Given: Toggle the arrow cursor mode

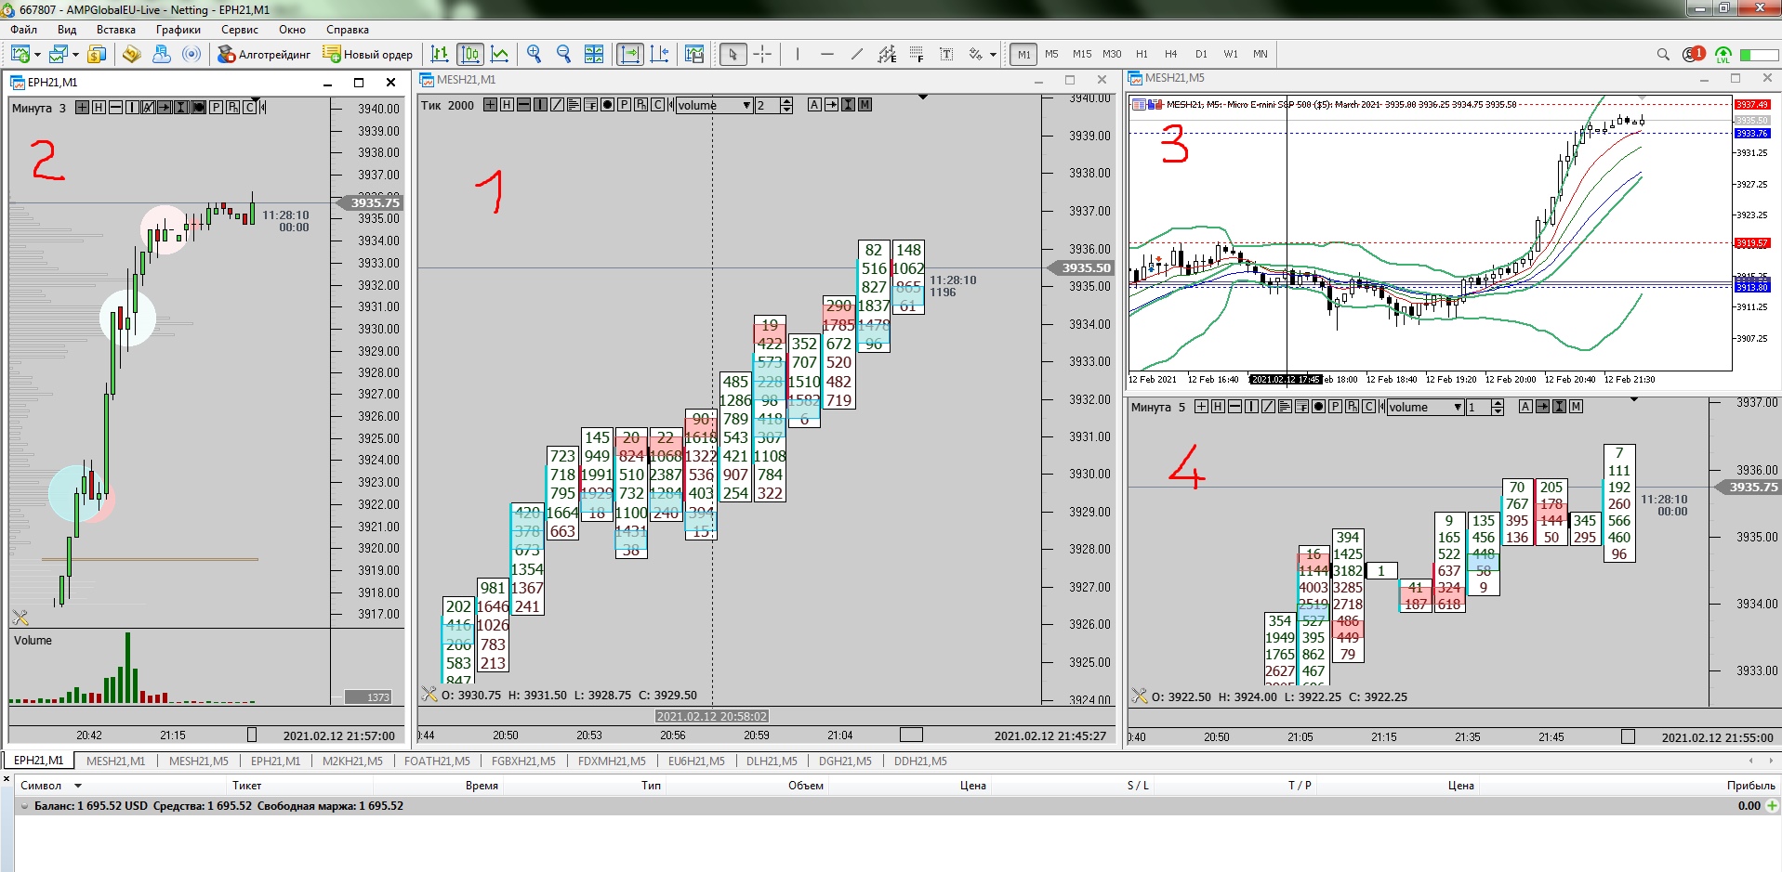Looking at the screenshot, I should click(x=733, y=54).
